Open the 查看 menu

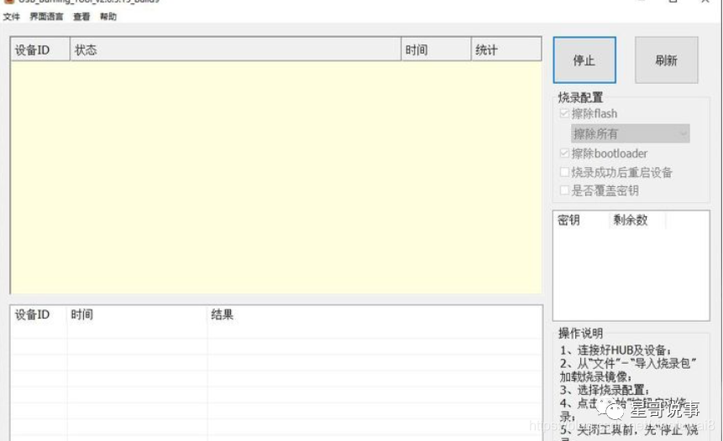(81, 17)
